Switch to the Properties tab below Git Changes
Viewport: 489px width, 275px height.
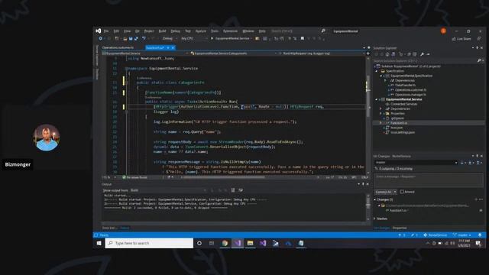(x=400, y=228)
